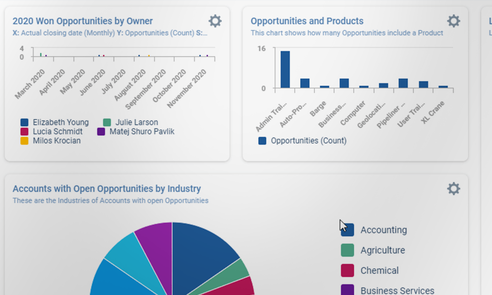Screen dimensions: 492x295
Task: Open settings gear for 2020 Won Opportunities chart
Action: click(x=215, y=21)
